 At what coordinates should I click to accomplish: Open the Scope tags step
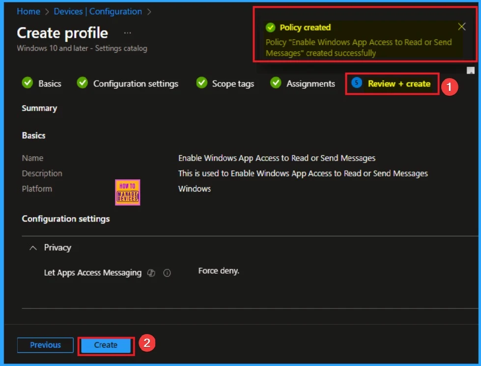click(x=233, y=84)
